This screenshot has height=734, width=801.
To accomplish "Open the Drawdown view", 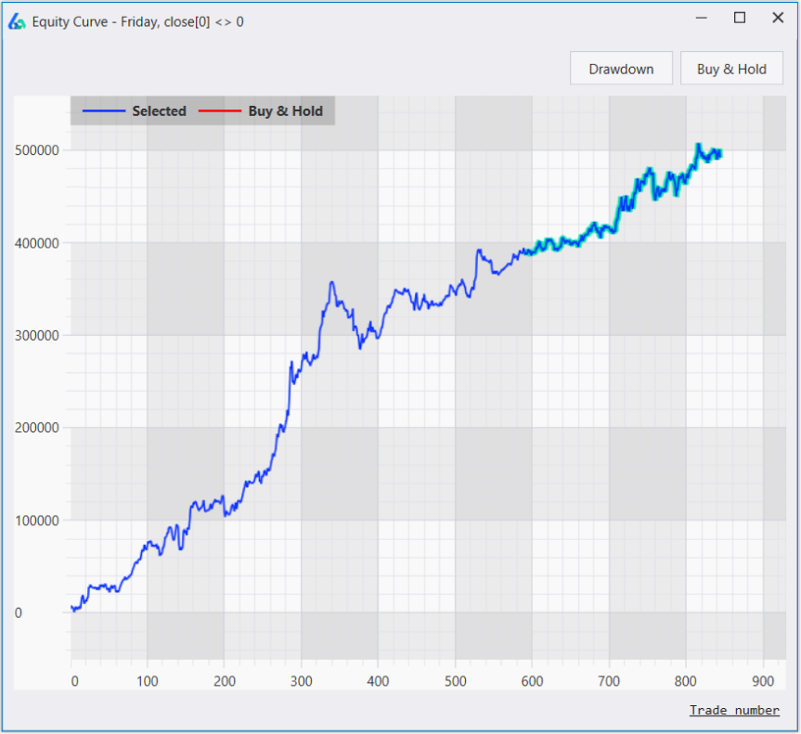I will pos(621,68).
